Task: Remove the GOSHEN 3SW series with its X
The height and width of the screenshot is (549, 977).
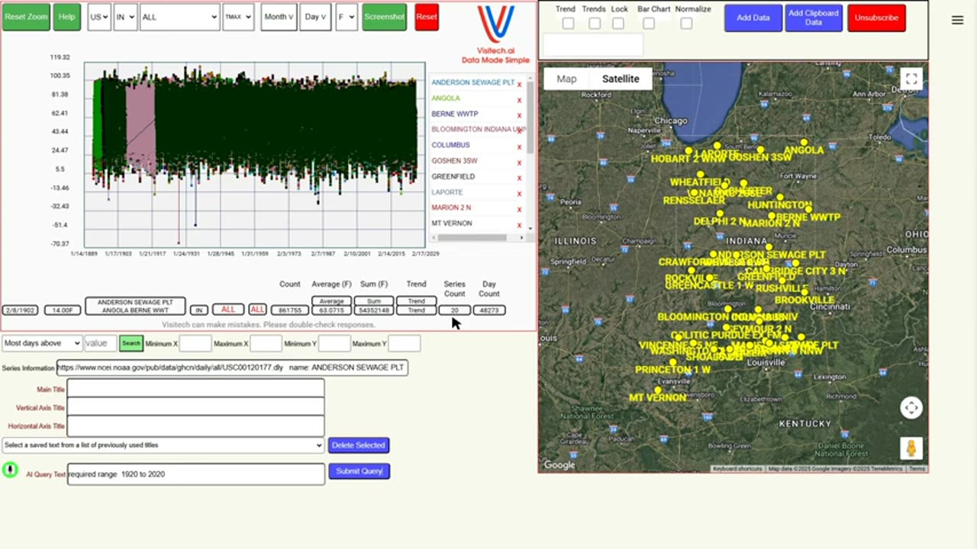Action: (519, 162)
